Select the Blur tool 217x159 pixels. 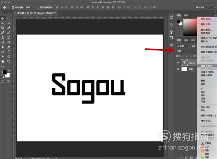point(3,47)
